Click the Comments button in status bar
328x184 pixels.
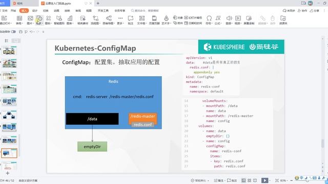(232, 180)
